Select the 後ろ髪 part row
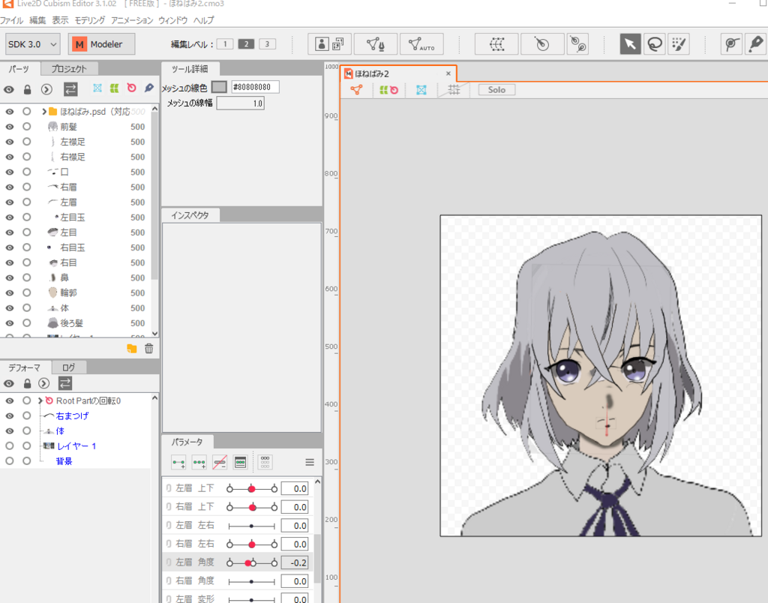This screenshot has height=603, width=768. (76, 322)
